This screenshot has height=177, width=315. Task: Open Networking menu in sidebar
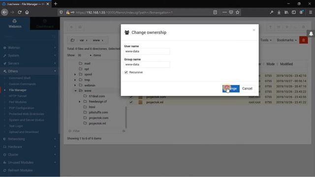click(30, 139)
